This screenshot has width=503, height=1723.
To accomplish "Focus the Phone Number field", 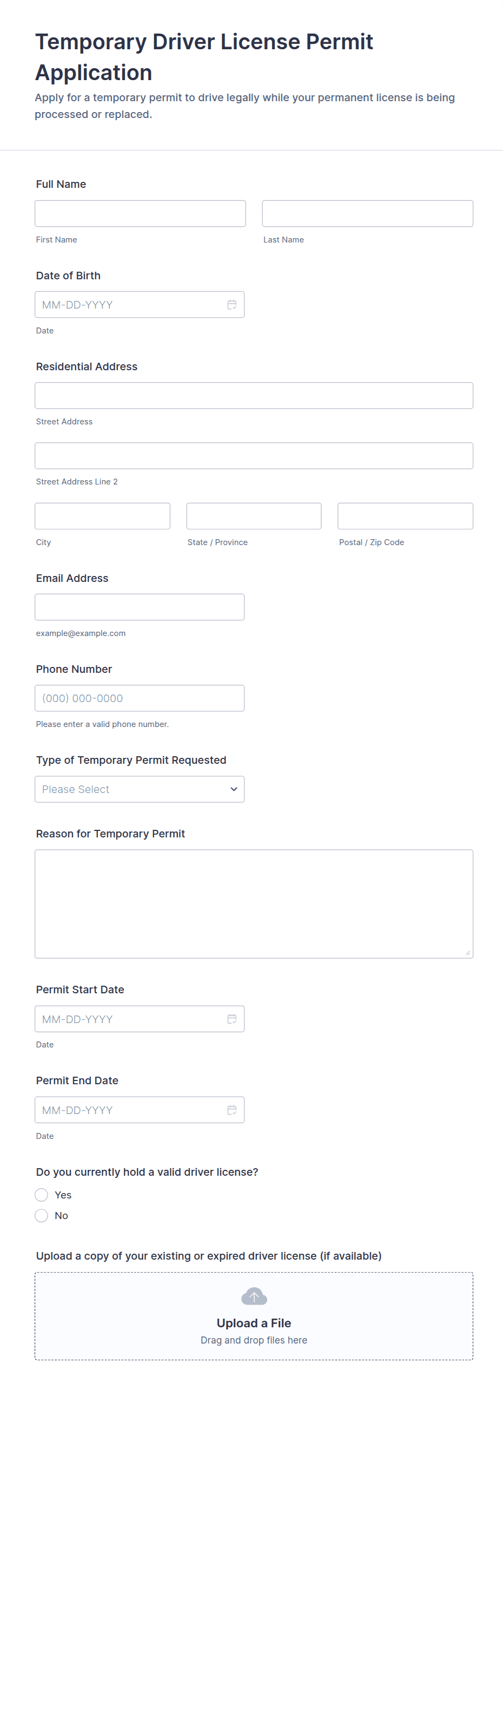I will click(x=140, y=698).
